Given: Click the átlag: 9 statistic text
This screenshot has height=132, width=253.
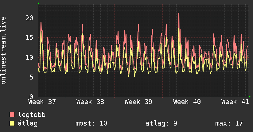Looking at the screenshot, I should [x=162, y=123].
